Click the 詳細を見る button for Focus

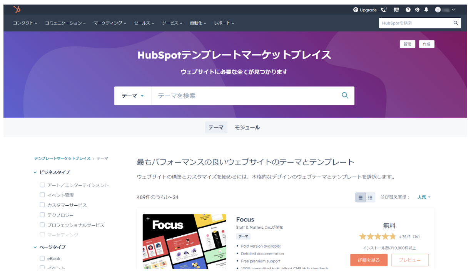tap(369, 260)
